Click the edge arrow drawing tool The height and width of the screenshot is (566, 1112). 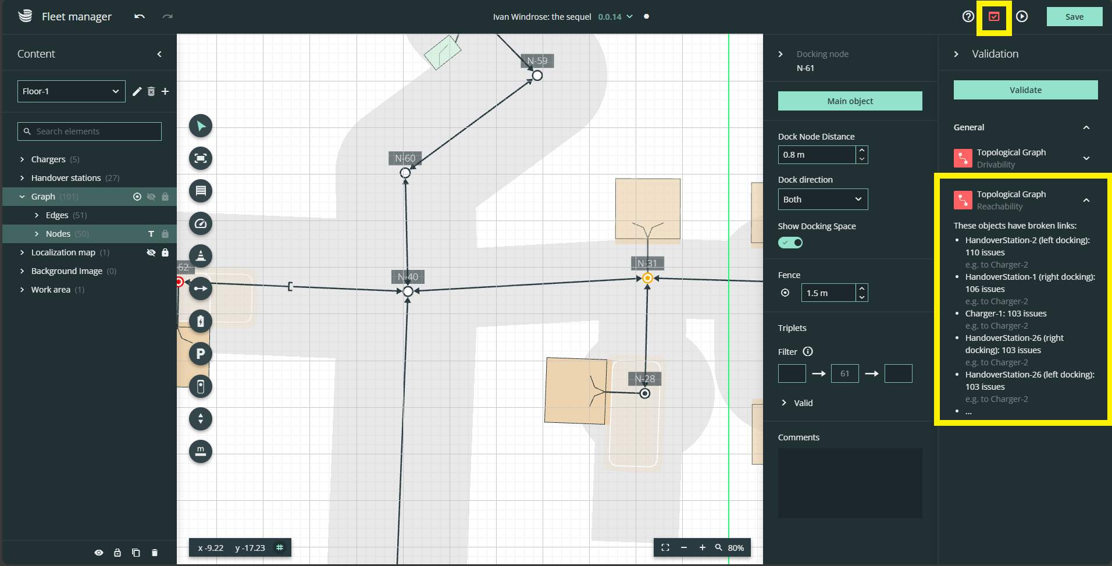[x=201, y=289]
